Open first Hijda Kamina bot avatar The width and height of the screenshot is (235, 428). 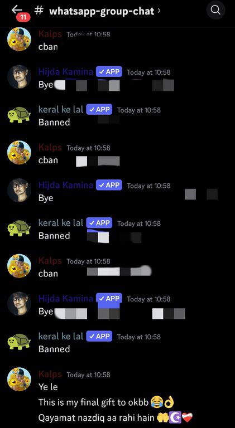[x=19, y=77]
